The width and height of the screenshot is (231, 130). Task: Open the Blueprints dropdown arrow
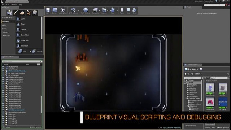100,10
